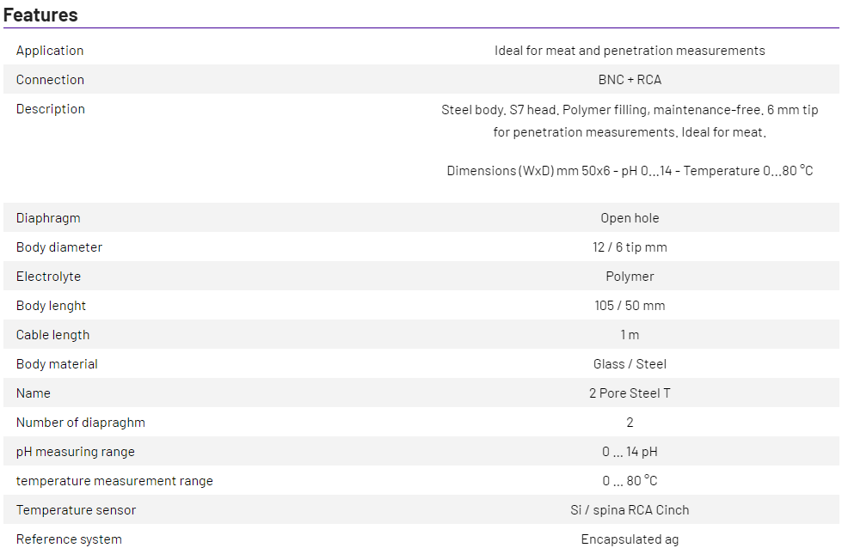This screenshot has height=554, width=842.
Task: Click the Body diameter label
Action: 59,247
